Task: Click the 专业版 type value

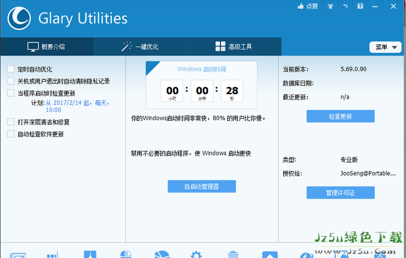Action: [x=349, y=160]
